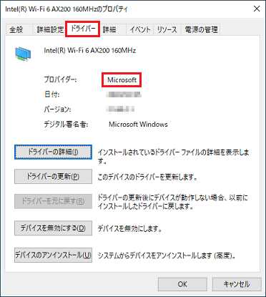The image size is (266, 297).
Task: Click the dialog title bar text
Action: (x=66, y=9)
